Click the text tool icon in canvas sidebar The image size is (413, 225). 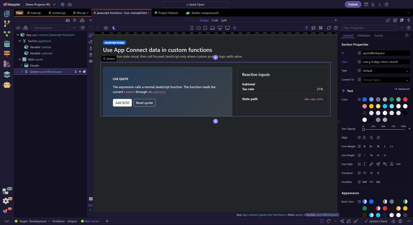pos(91,42)
